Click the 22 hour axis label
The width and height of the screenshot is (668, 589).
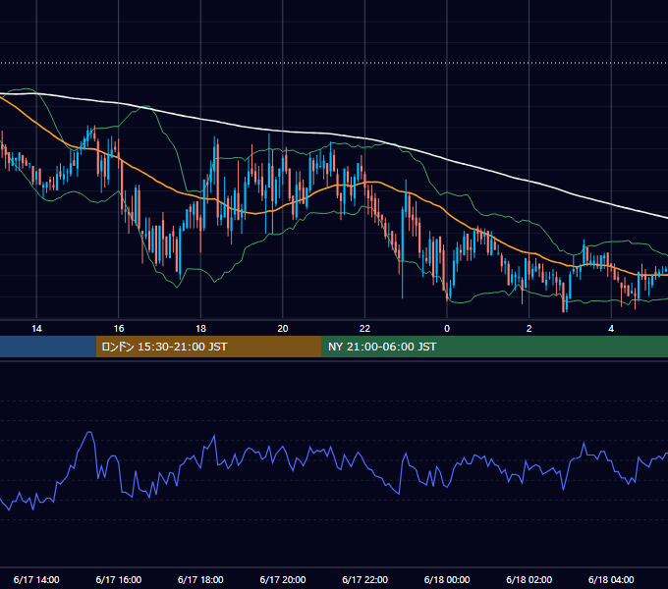(x=364, y=329)
